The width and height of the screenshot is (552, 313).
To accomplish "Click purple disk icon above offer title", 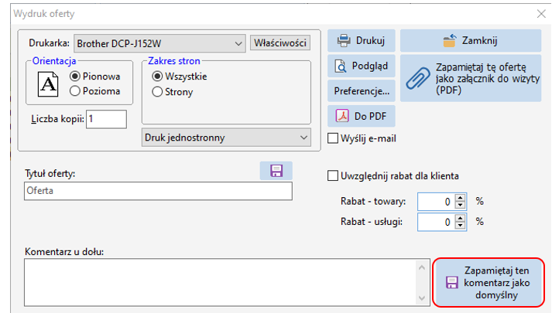I will coord(276,170).
